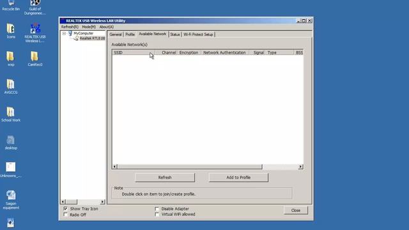This screenshot has height=230, width=409.
Task: Enable Virtual WiFi allowed checkbox
Action: (157, 214)
